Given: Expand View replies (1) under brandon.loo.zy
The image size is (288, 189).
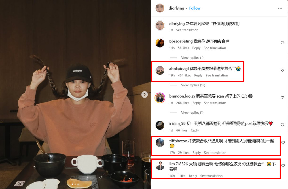Looking at the screenshot, I should 192,113.
